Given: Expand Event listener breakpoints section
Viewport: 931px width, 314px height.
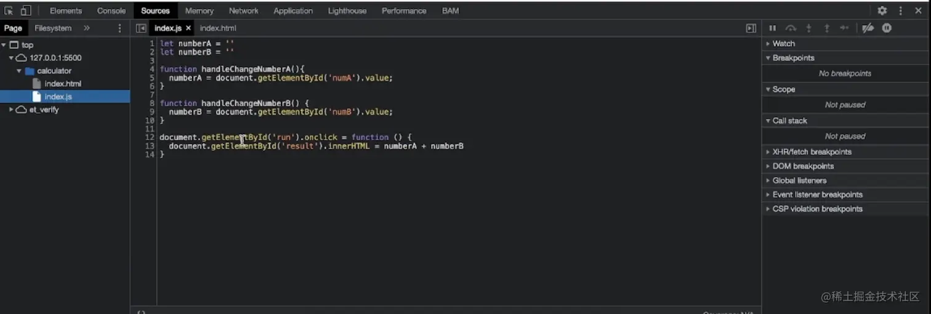Looking at the screenshot, I should pyautogui.click(x=846, y=195).
